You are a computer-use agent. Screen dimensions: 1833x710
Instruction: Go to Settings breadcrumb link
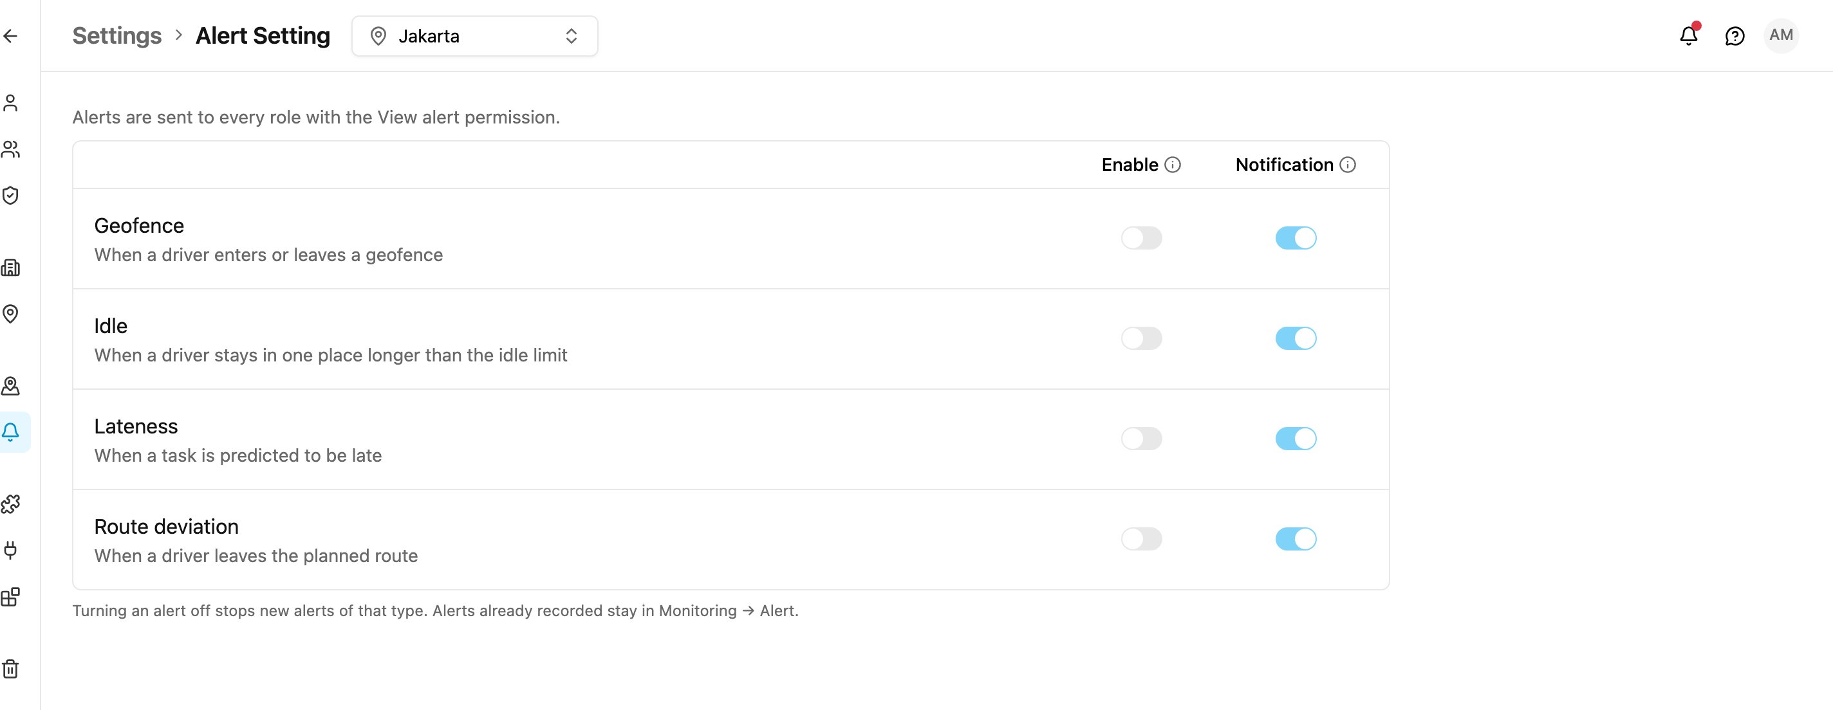click(116, 35)
